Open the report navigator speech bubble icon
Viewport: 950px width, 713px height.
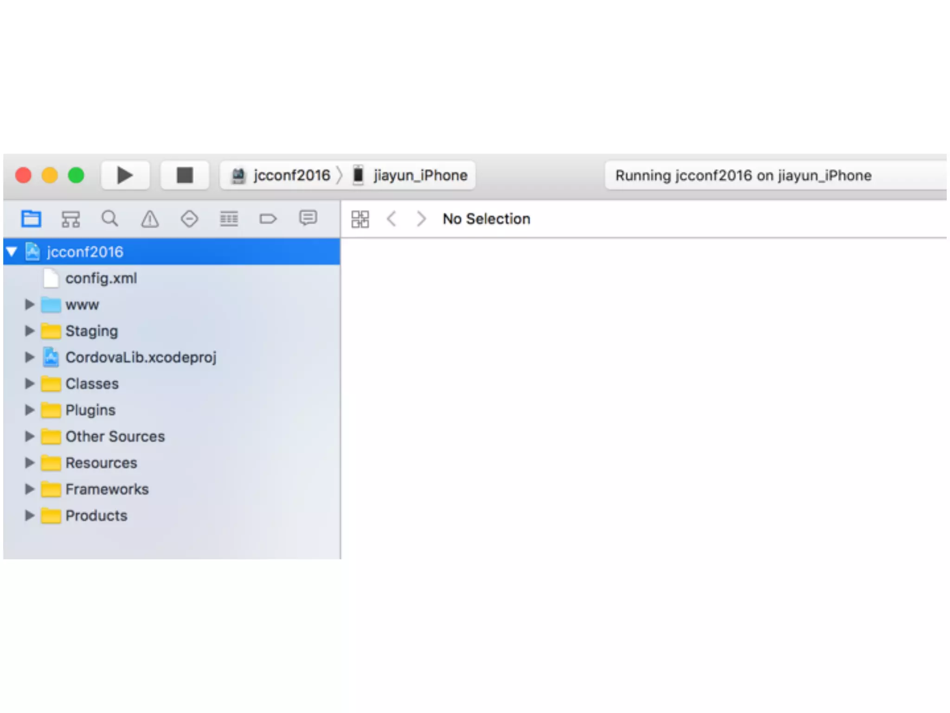(308, 218)
